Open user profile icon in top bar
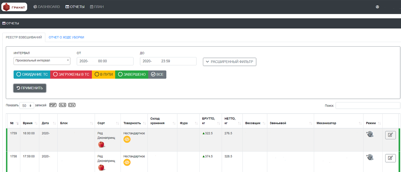 377,7
